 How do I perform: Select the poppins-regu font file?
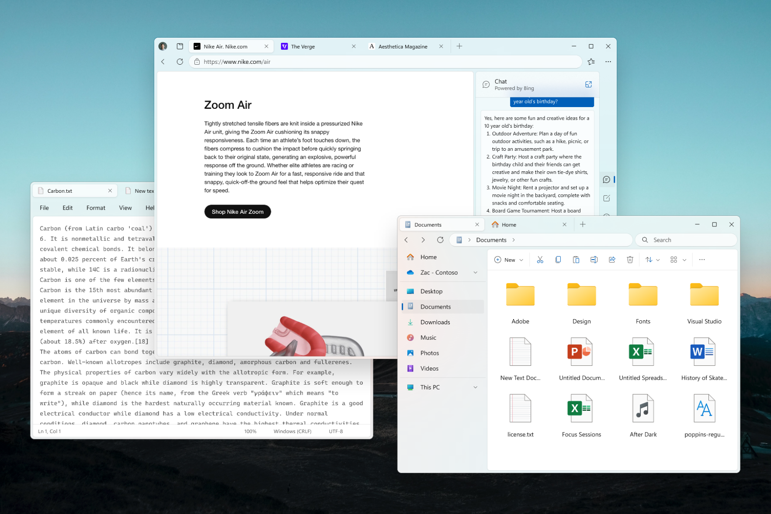704,416
